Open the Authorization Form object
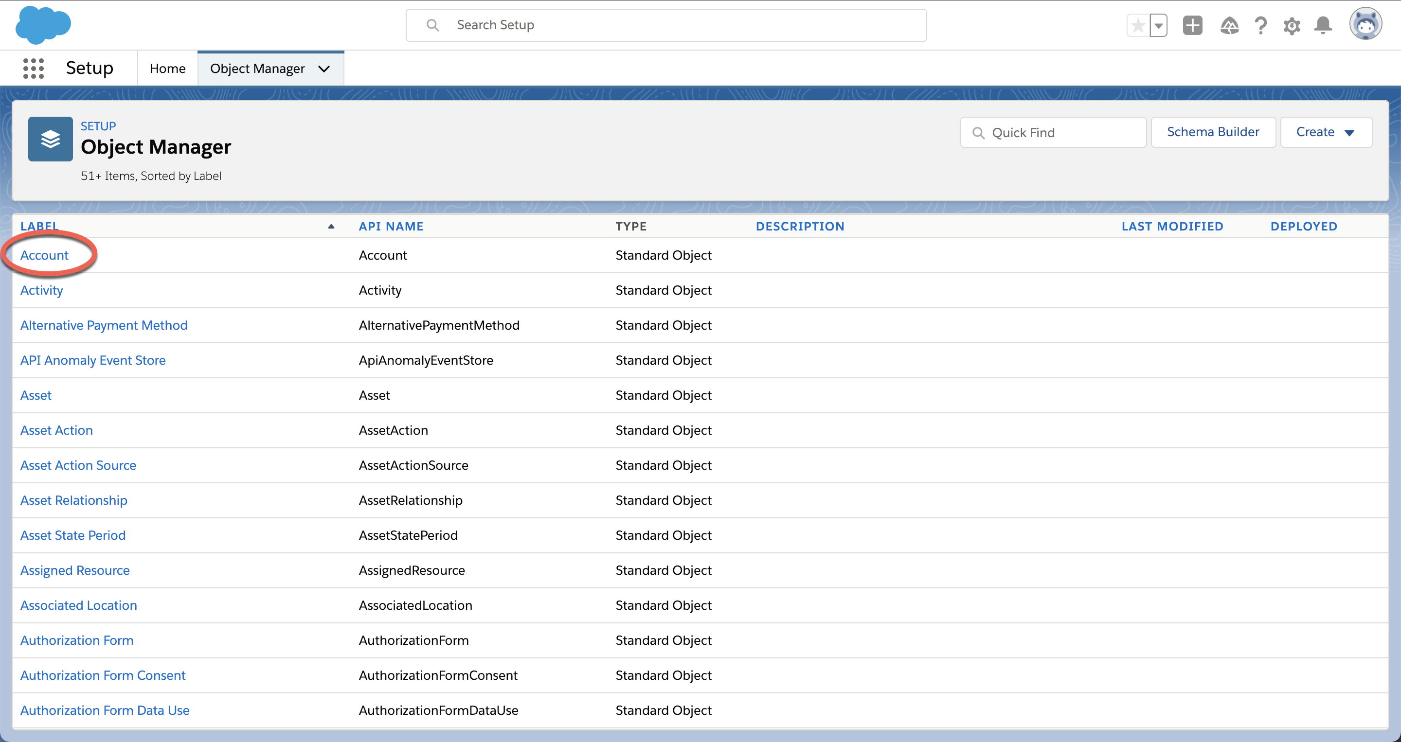1401x742 pixels. pyautogui.click(x=77, y=640)
